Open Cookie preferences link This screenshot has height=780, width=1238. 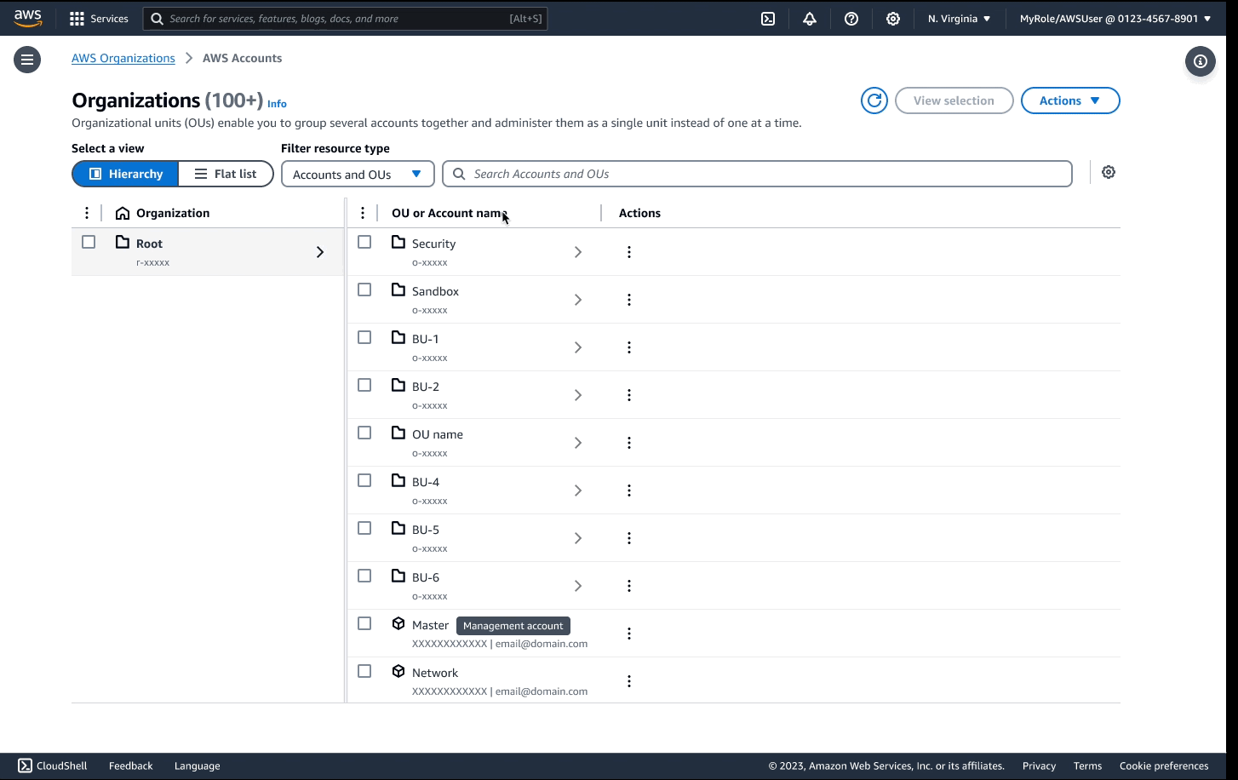[1164, 766]
